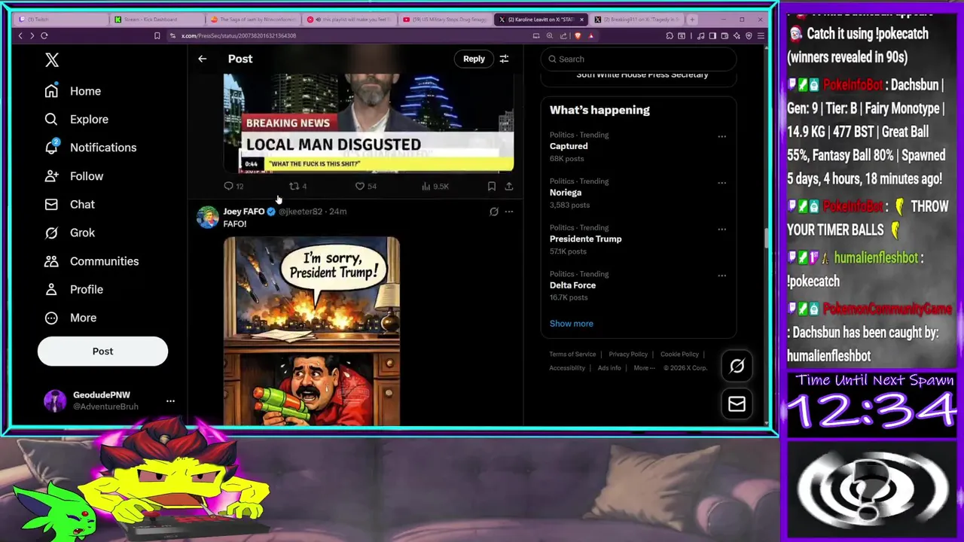Click Joey FAFO's avatar picture
Image resolution: width=964 pixels, height=542 pixels.
(x=207, y=217)
